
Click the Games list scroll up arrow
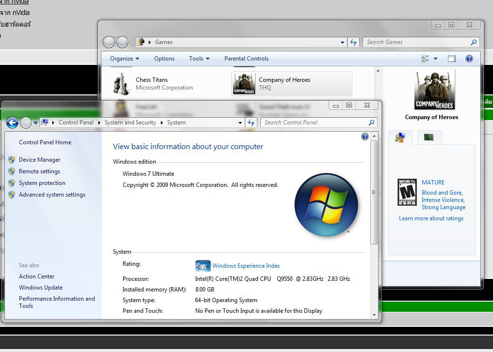378,71
